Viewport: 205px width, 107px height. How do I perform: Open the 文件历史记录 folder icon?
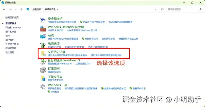pos(43,53)
